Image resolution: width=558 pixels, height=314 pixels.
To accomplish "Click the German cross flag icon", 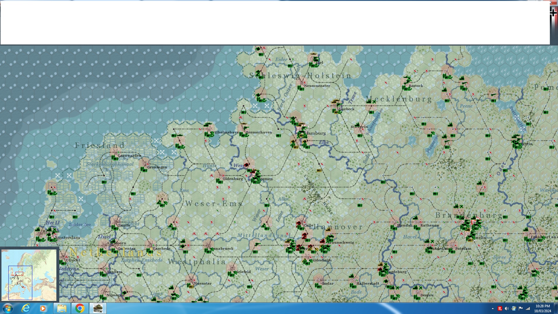I will pos(553,13).
